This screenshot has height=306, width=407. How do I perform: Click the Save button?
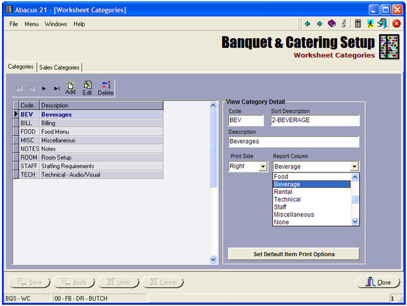tap(29, 282)
